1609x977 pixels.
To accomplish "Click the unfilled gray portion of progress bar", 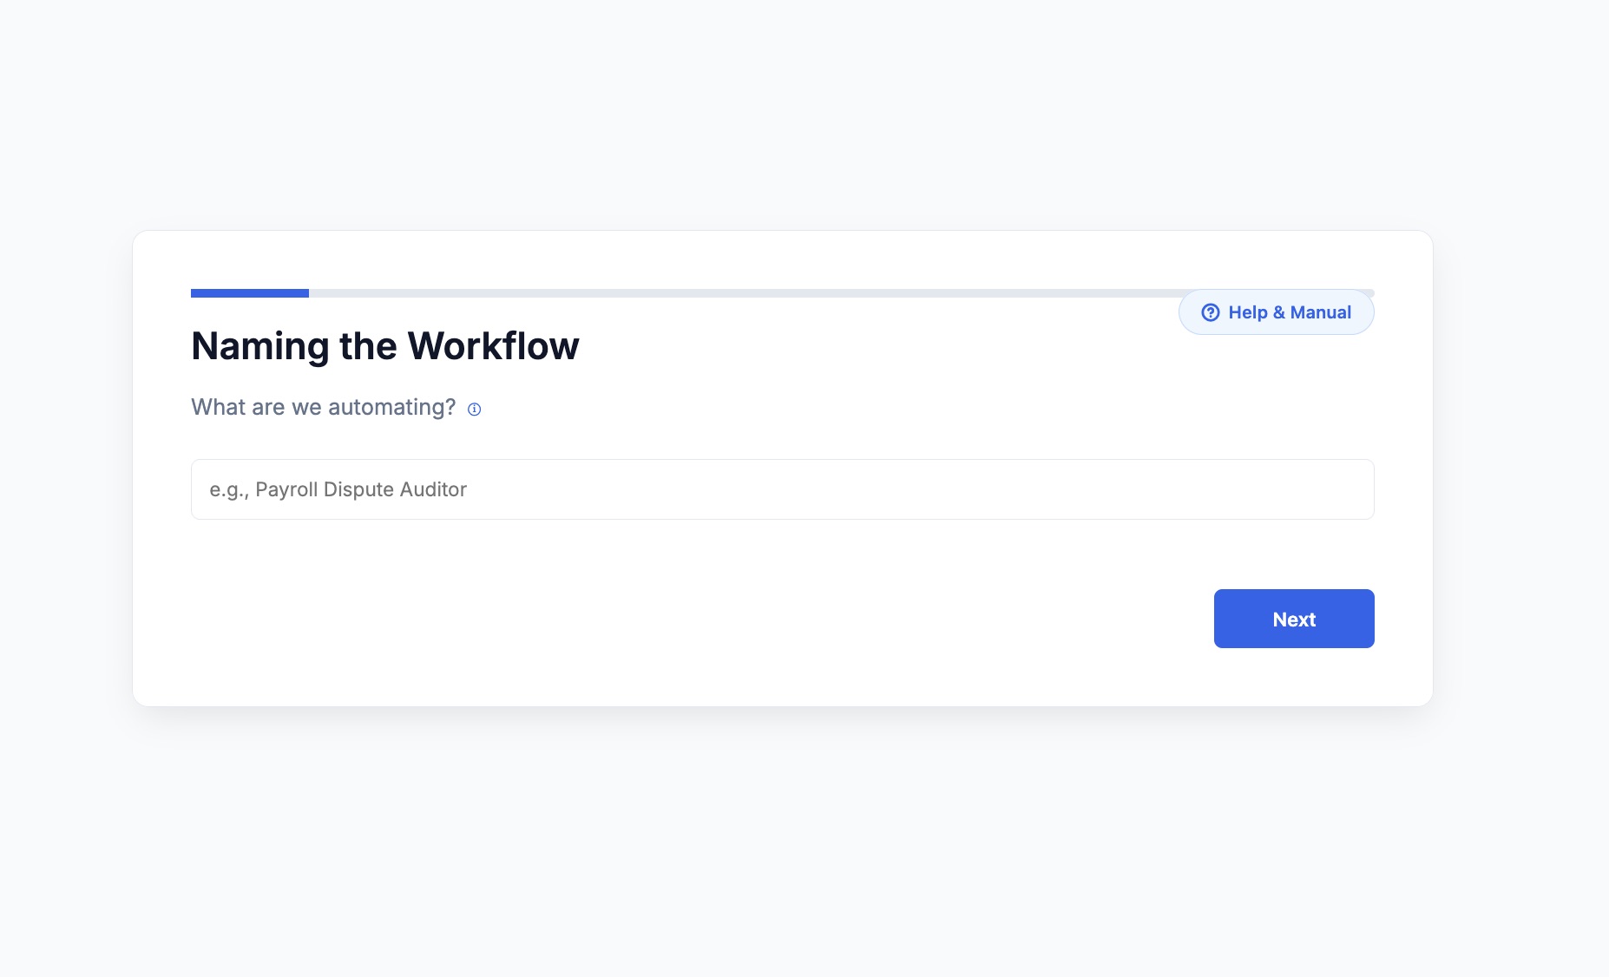I will click(x=738, y=293).
